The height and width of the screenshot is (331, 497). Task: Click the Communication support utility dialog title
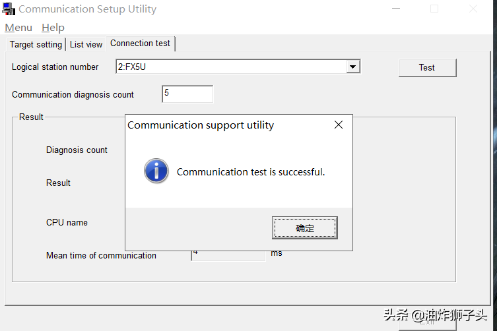(201, 125)
